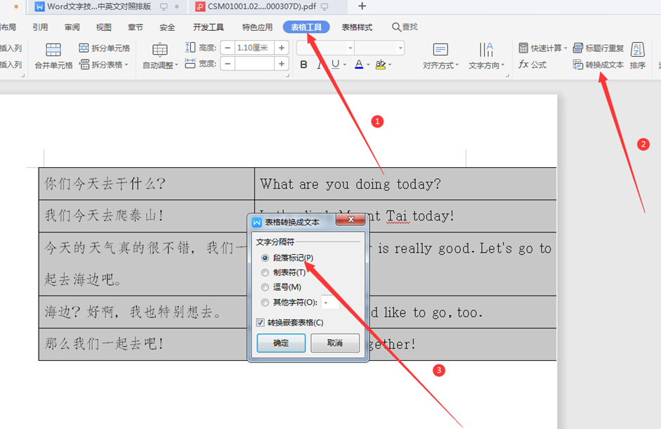Click the Merge Cells (合并单元格) icon
The image size is (661, 429).
tap(53, 50)
